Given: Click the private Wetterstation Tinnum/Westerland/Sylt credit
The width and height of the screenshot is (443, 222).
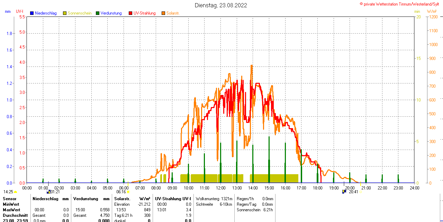Looking at the screenshot, I should (x=401, y=4).
